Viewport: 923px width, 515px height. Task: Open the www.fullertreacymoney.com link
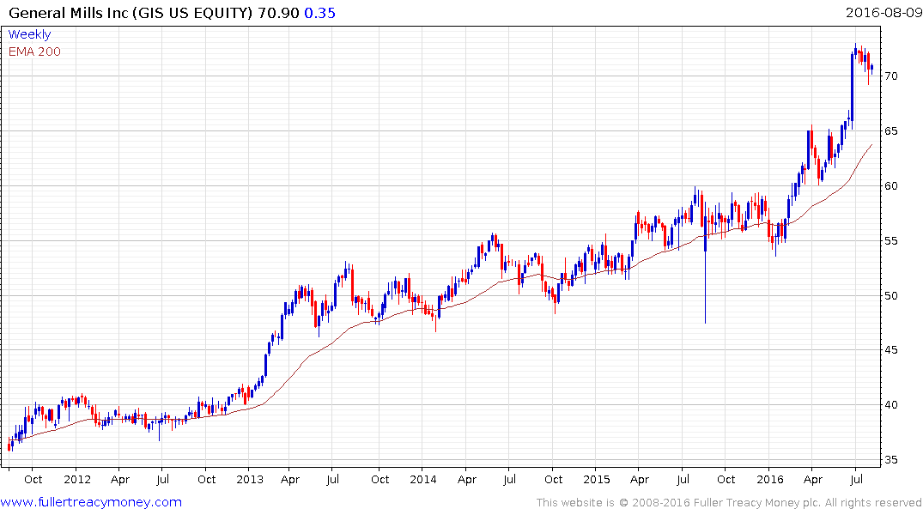point(91,502)
